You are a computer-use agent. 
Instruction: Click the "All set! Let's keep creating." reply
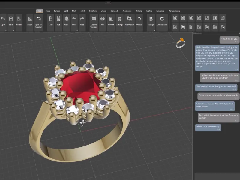(x=208, y=127)
